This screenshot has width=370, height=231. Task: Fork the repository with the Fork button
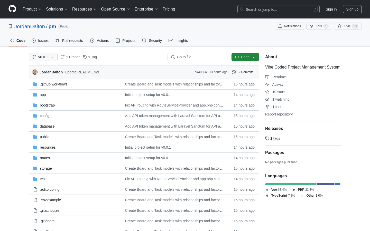[x=319, y=26]
